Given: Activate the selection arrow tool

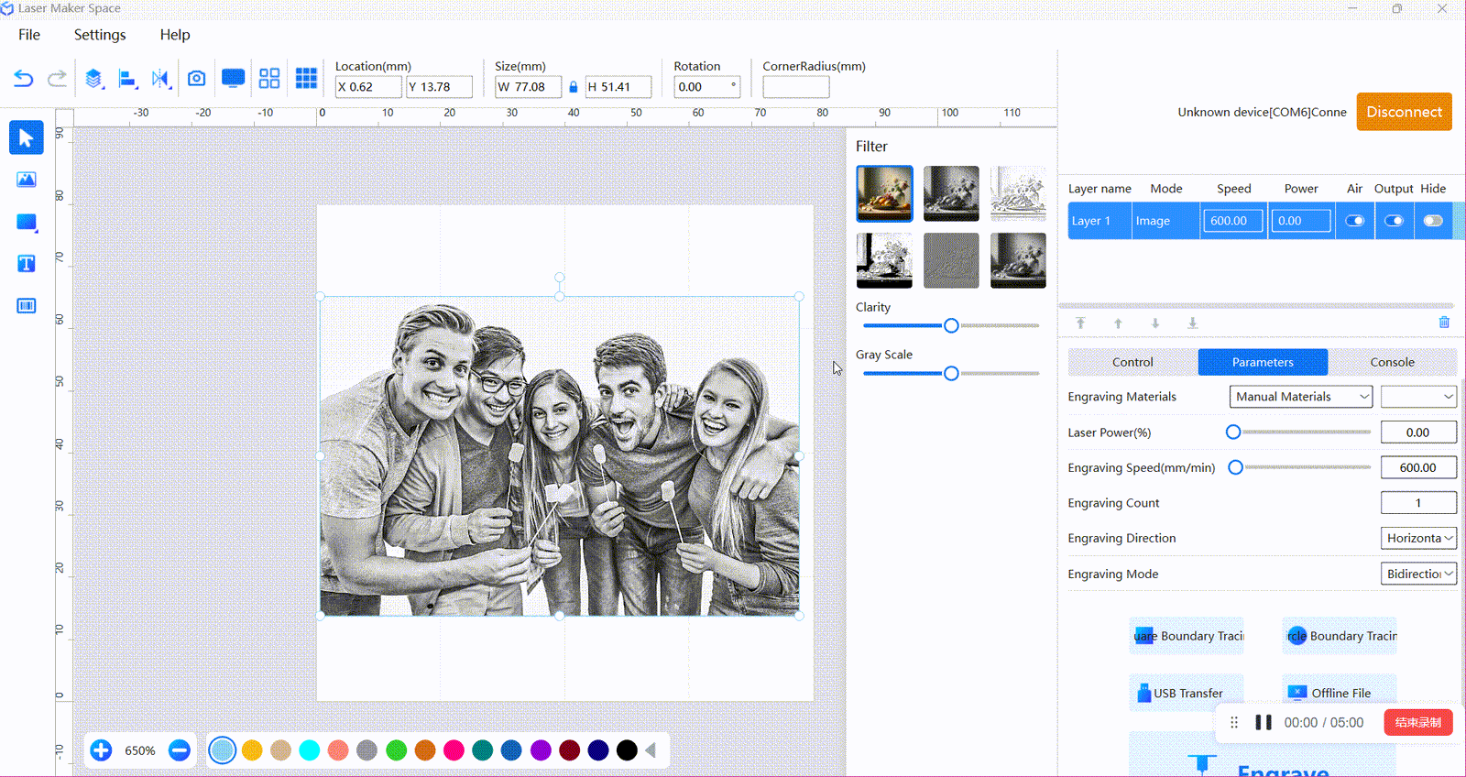Looking at the screenshot, I should (x=27, y=137).
